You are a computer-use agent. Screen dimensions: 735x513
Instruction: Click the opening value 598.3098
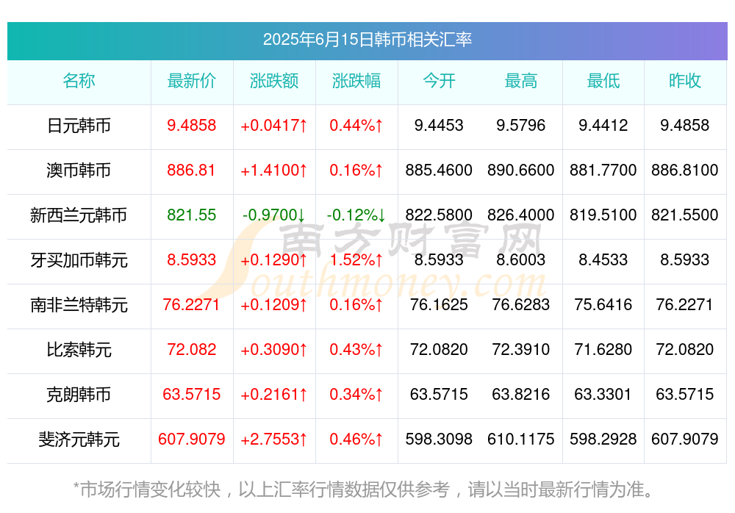439,439
